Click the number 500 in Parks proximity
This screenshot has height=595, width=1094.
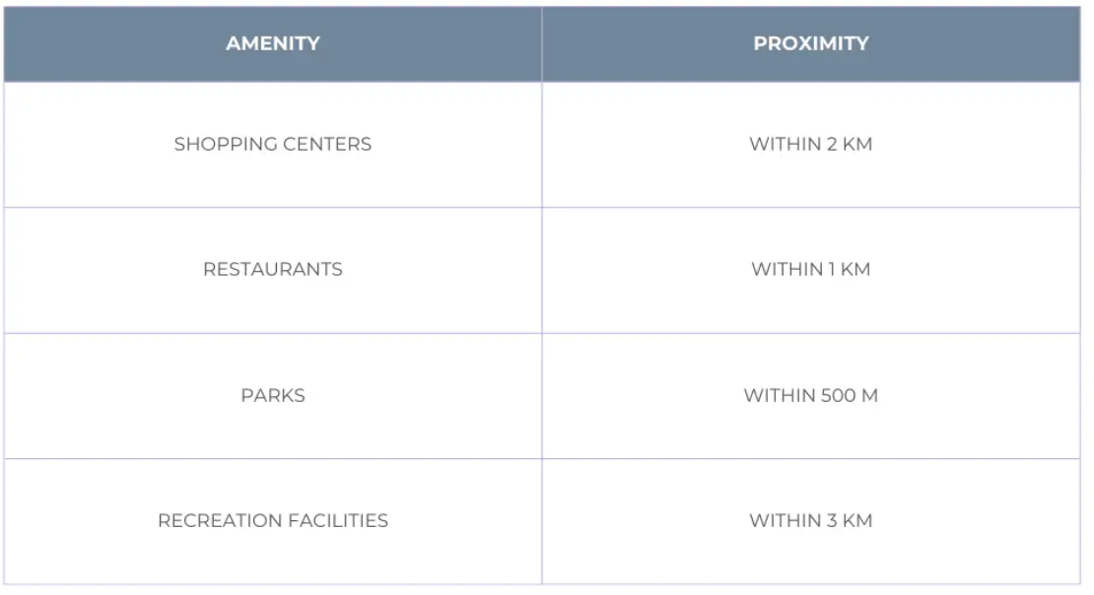point(838,395)
